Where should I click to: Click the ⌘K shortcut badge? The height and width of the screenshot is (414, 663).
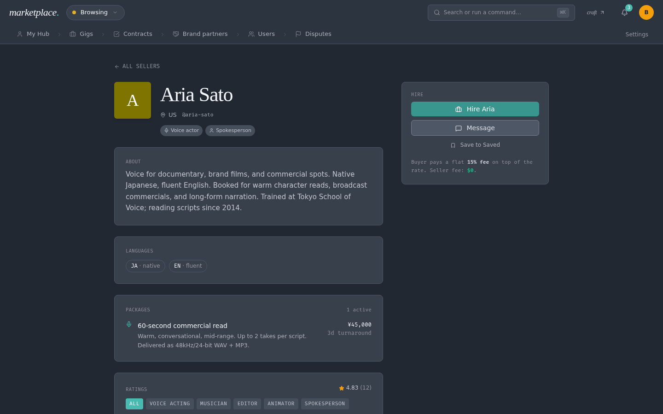(x=563, y=12)
